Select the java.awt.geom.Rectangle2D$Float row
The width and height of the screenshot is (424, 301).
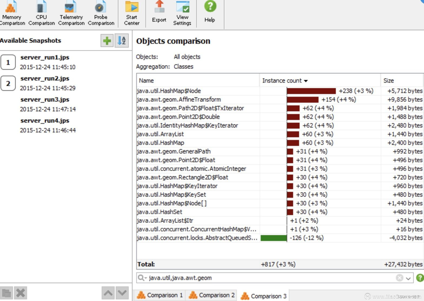(280, 177)
